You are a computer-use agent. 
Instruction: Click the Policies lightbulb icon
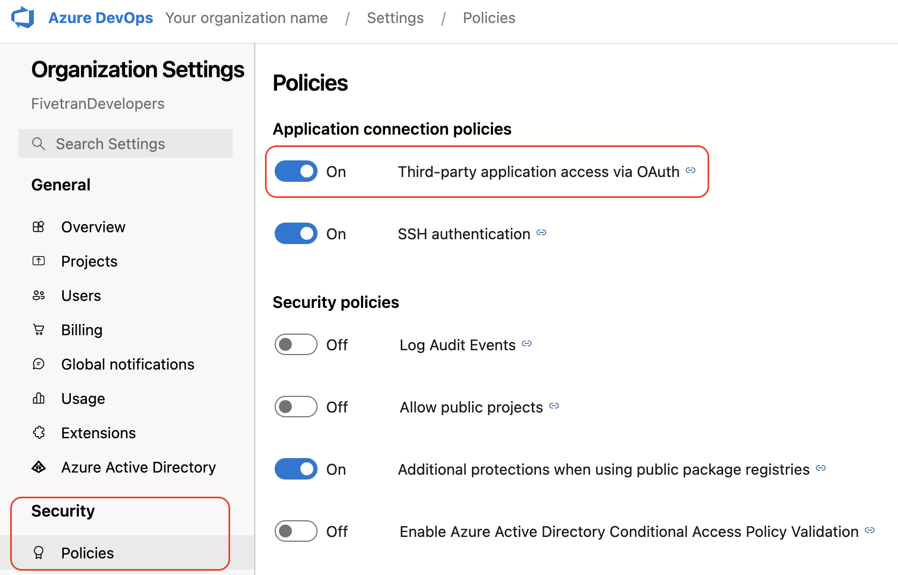[39, 553]
